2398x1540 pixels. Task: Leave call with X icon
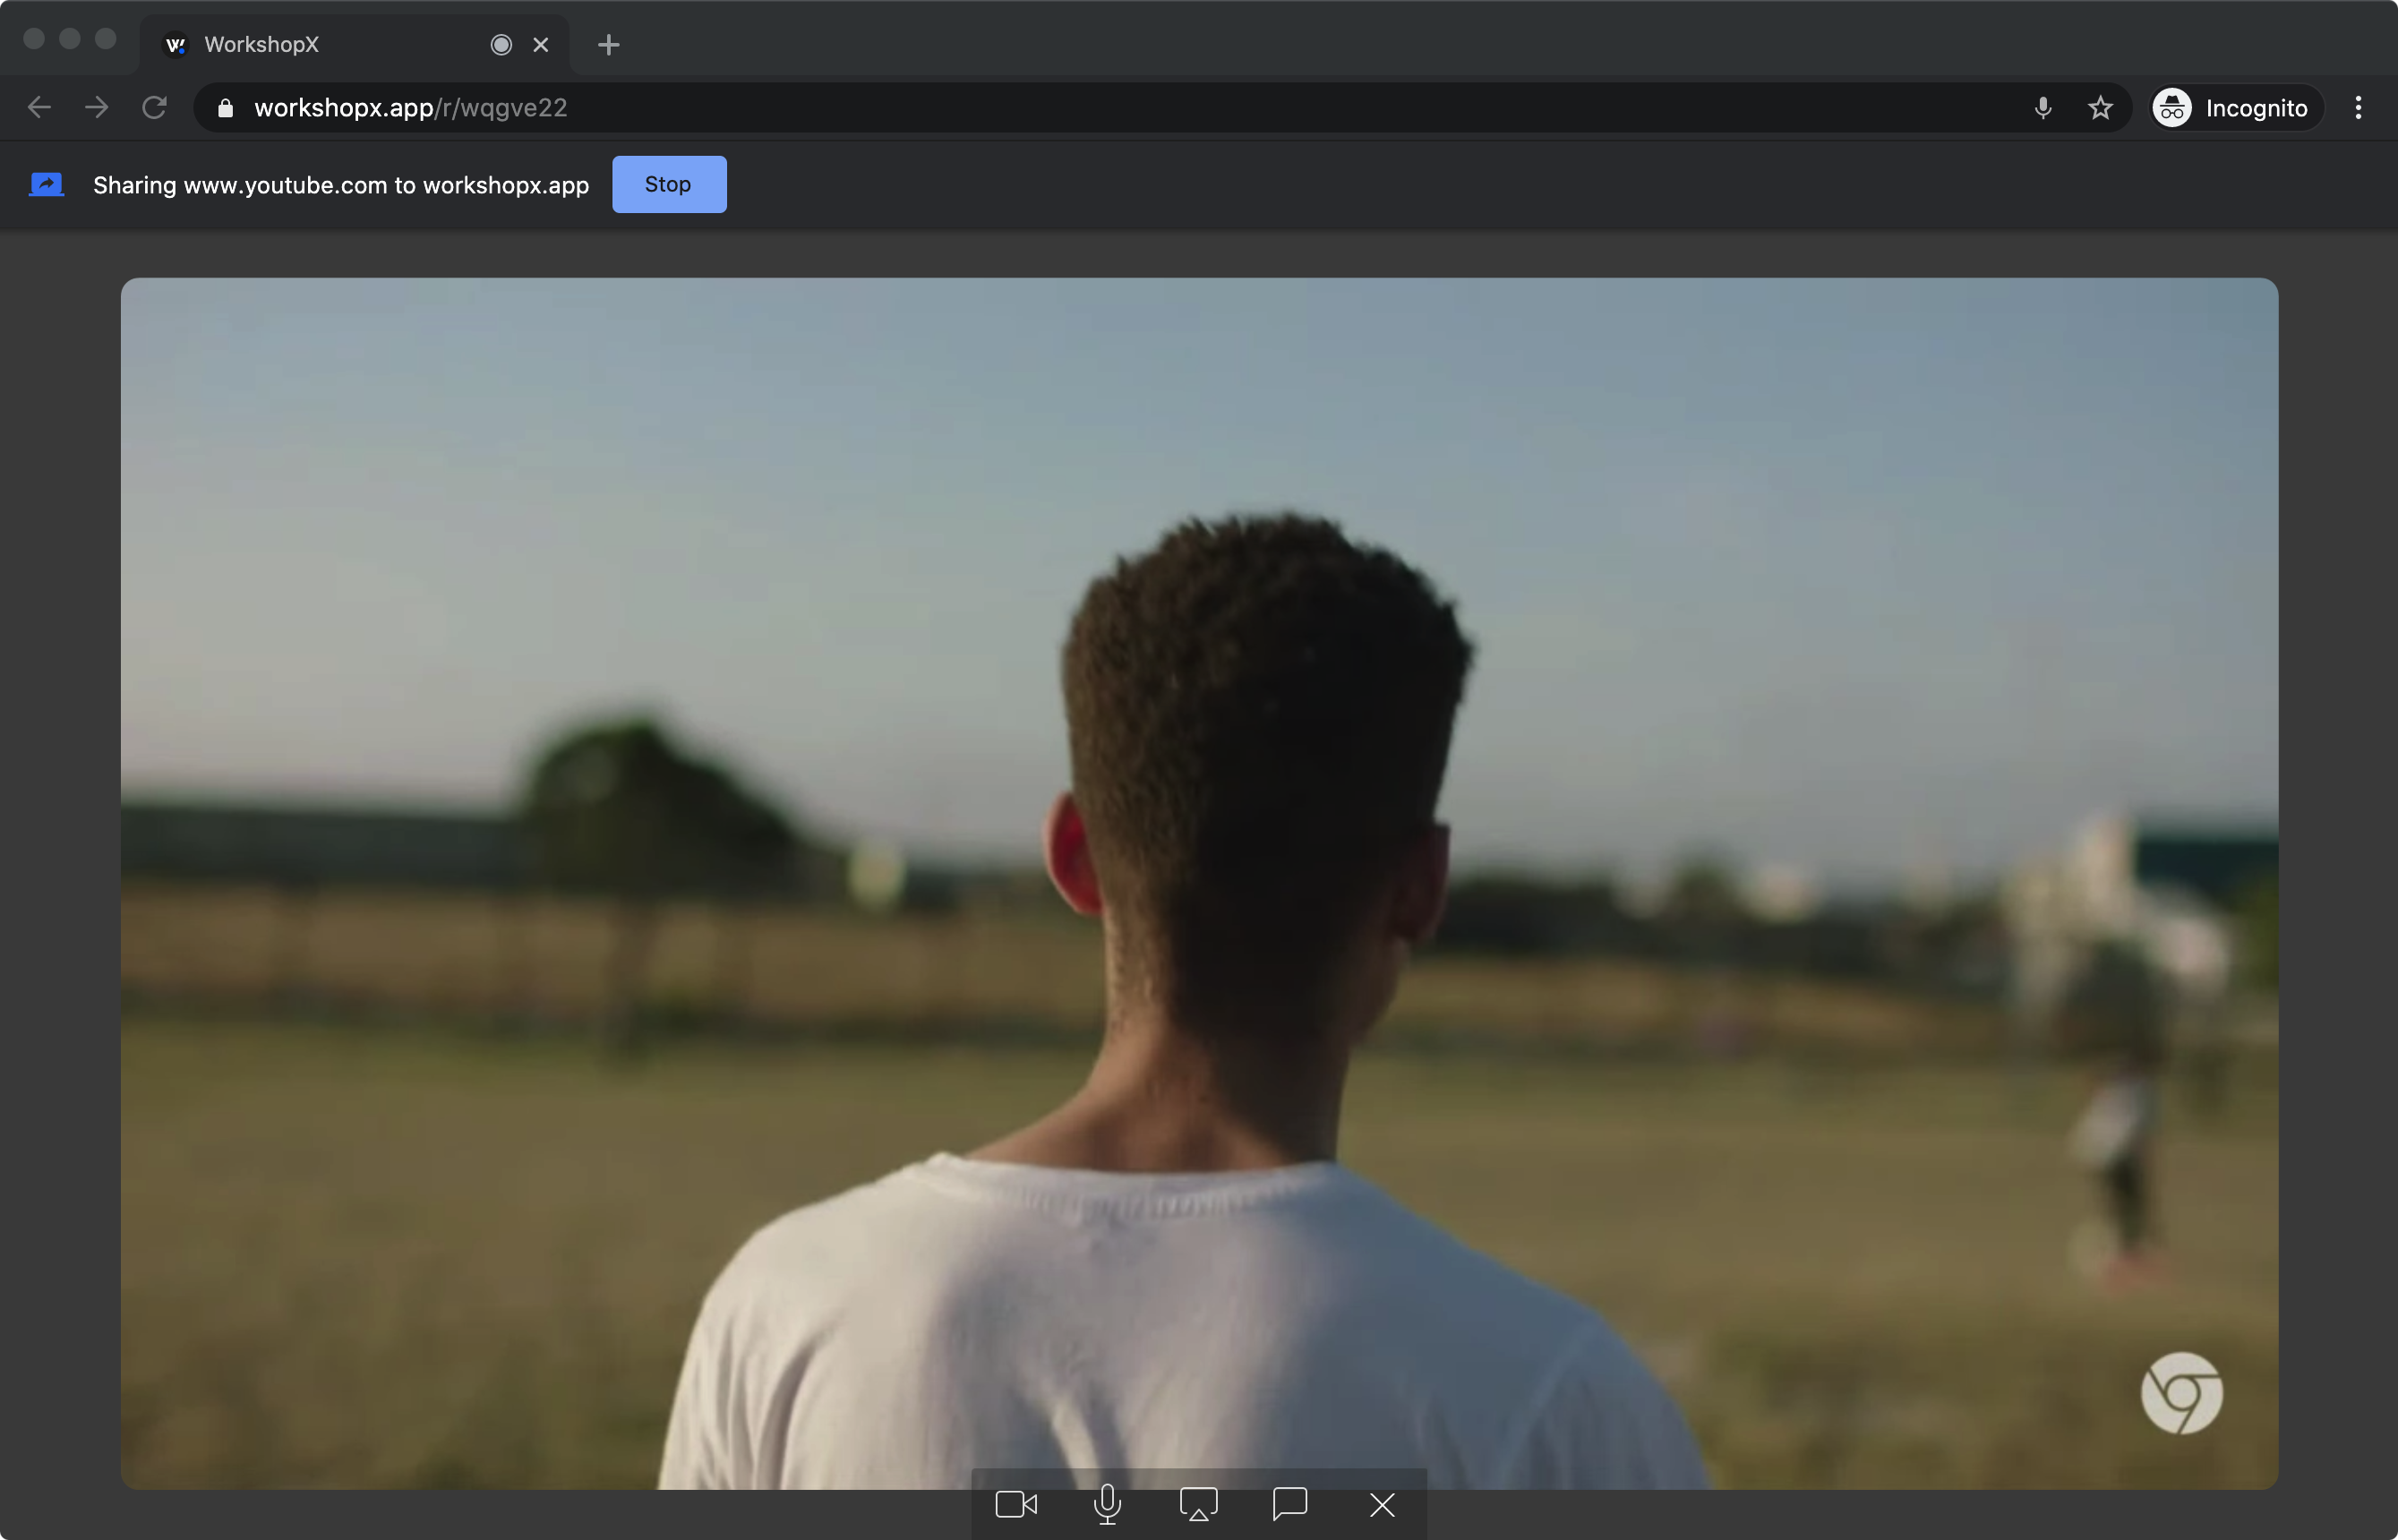tap(1382, 1504)
